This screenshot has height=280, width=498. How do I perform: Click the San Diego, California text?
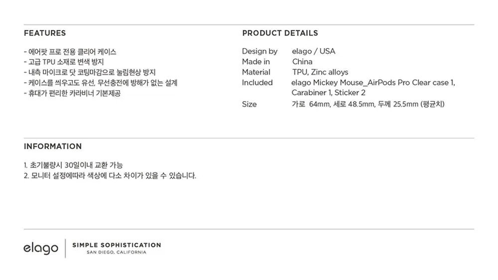pos(117,253)
